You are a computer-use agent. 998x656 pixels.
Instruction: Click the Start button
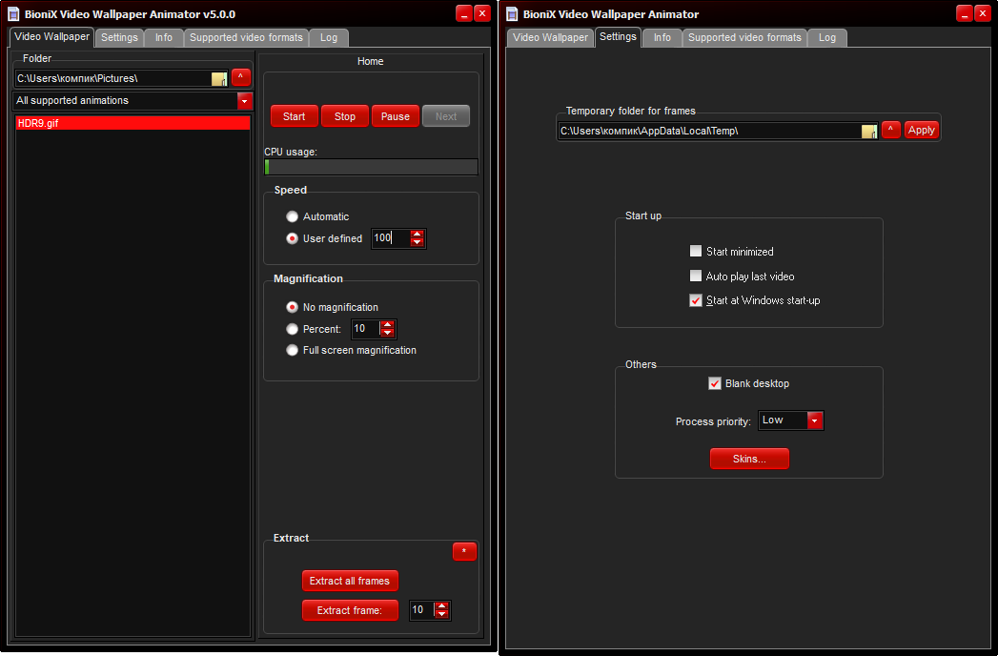294,116
